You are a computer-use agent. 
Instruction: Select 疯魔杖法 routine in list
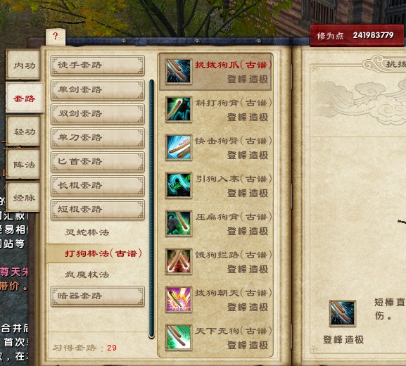click(87, 274)
